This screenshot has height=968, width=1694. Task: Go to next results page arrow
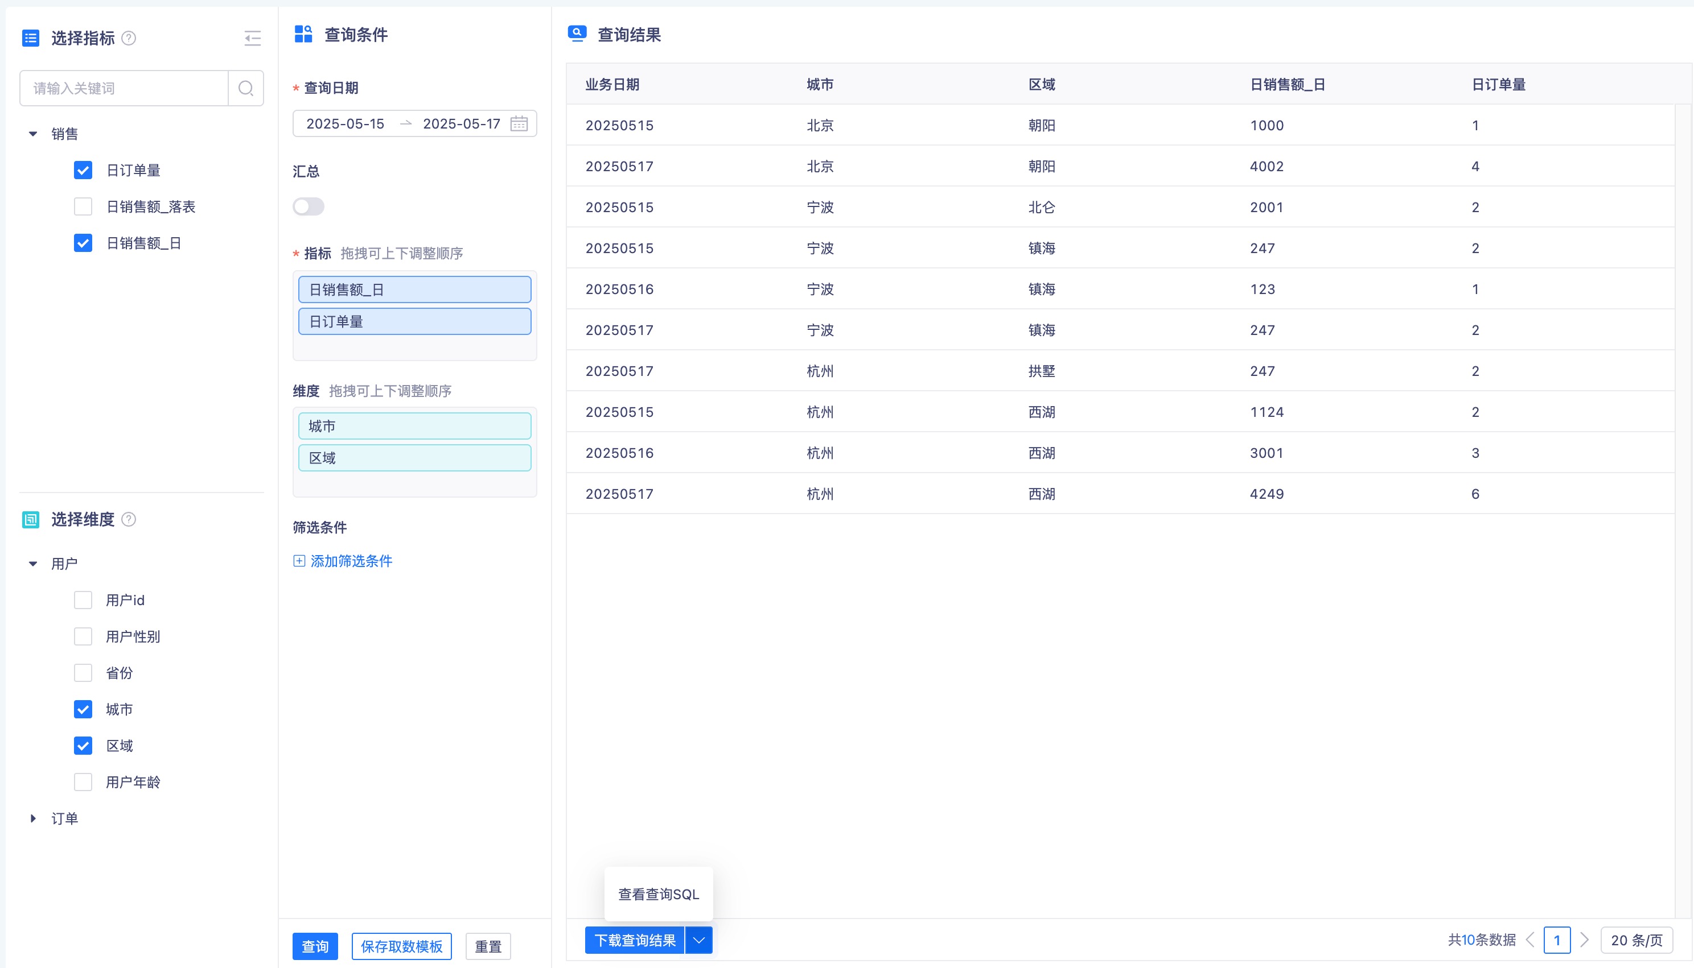[x=1584, y=940]
